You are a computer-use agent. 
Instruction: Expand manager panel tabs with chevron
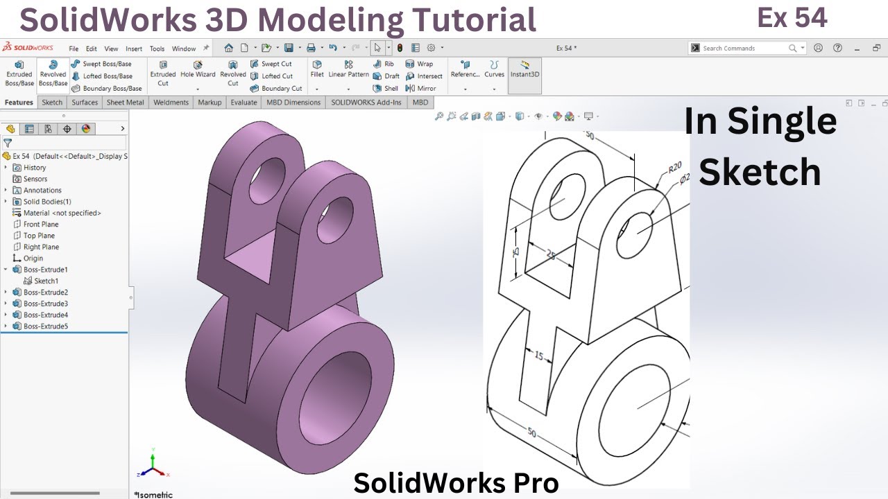pyautogui.click(x=123, y=129)
